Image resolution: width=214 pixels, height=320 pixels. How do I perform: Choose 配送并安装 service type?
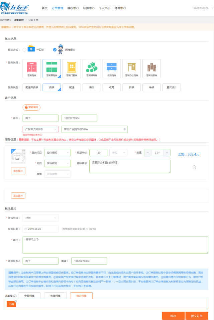click(32, 87)
